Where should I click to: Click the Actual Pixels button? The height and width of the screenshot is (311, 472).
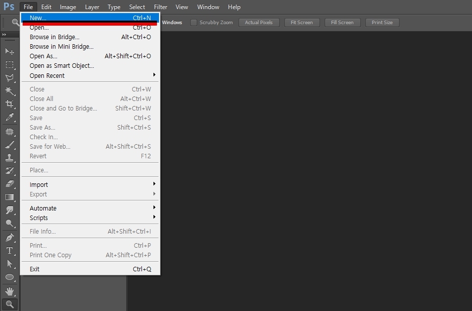[x=259, y=23]
